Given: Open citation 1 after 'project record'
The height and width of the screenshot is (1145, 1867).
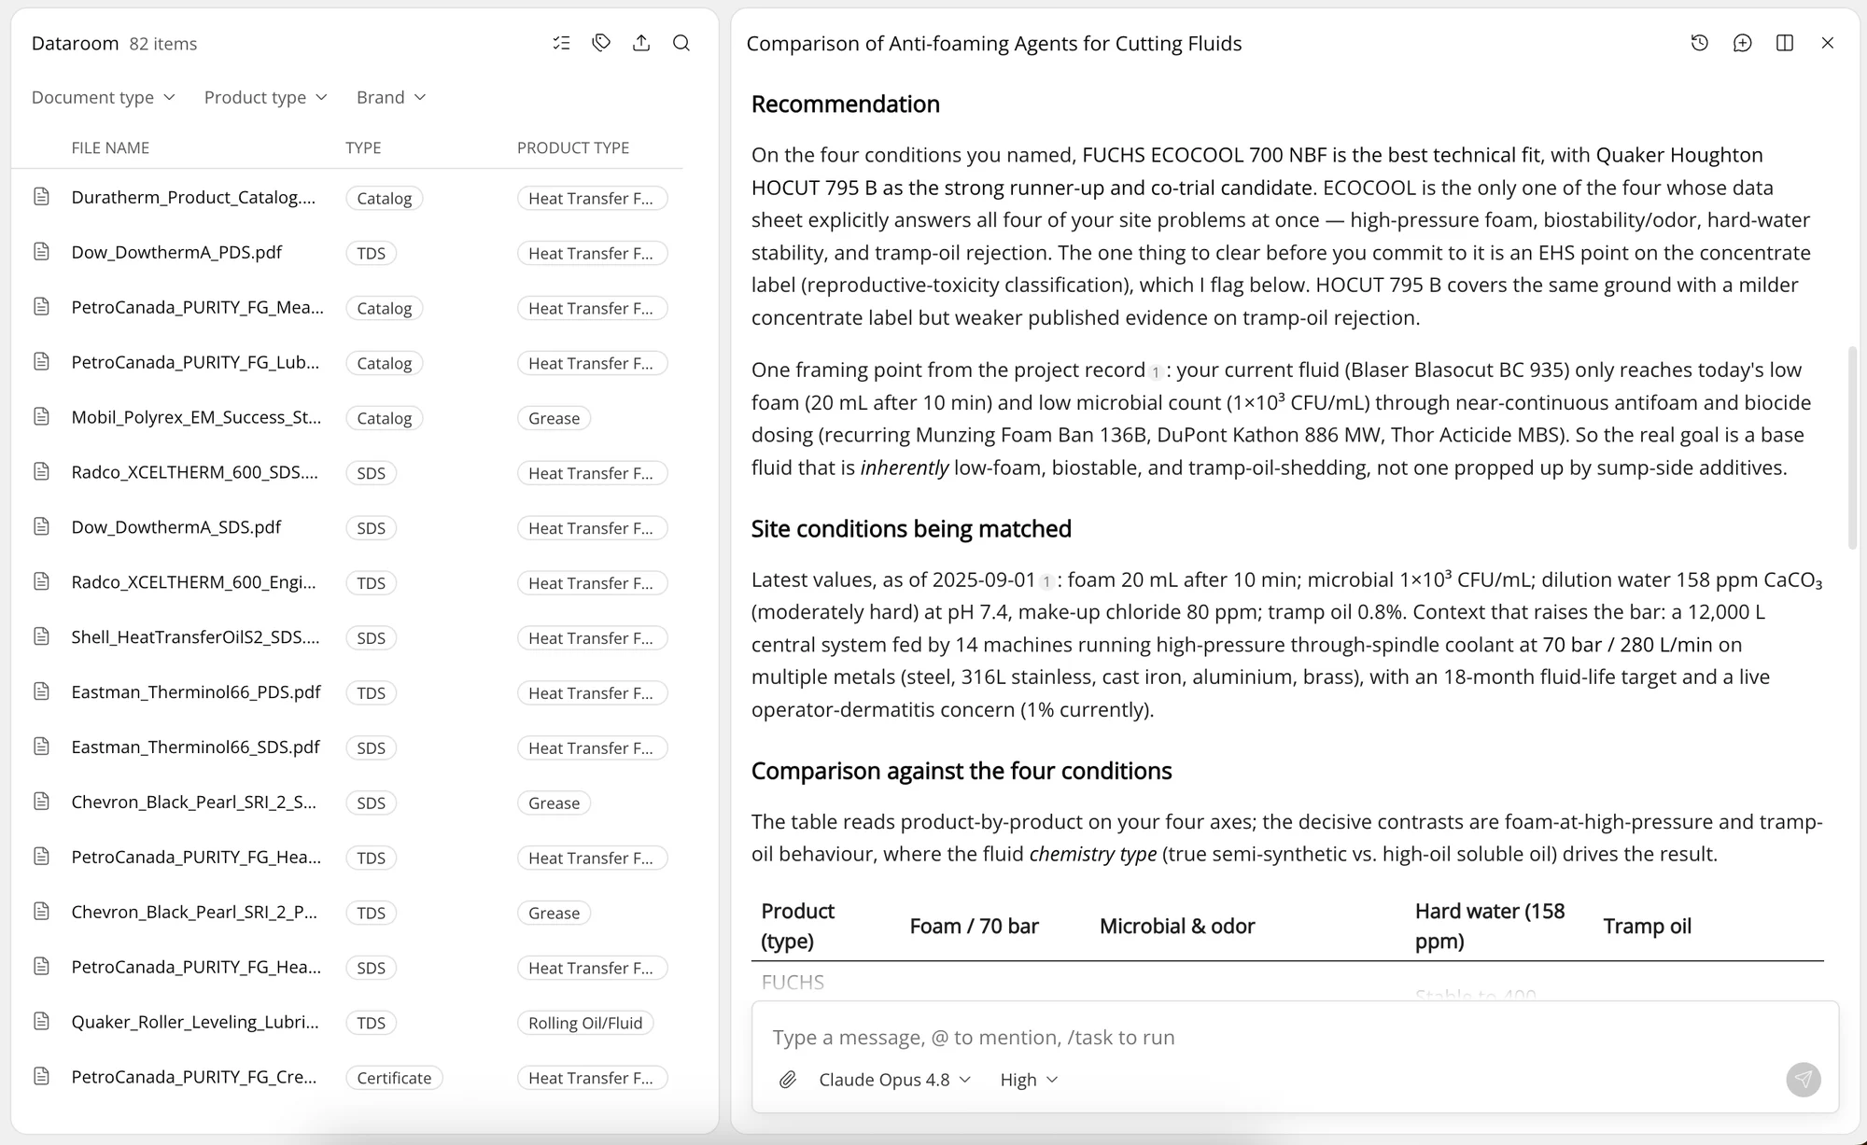Looking at the screenshot, I should (x=1156, y=372).
